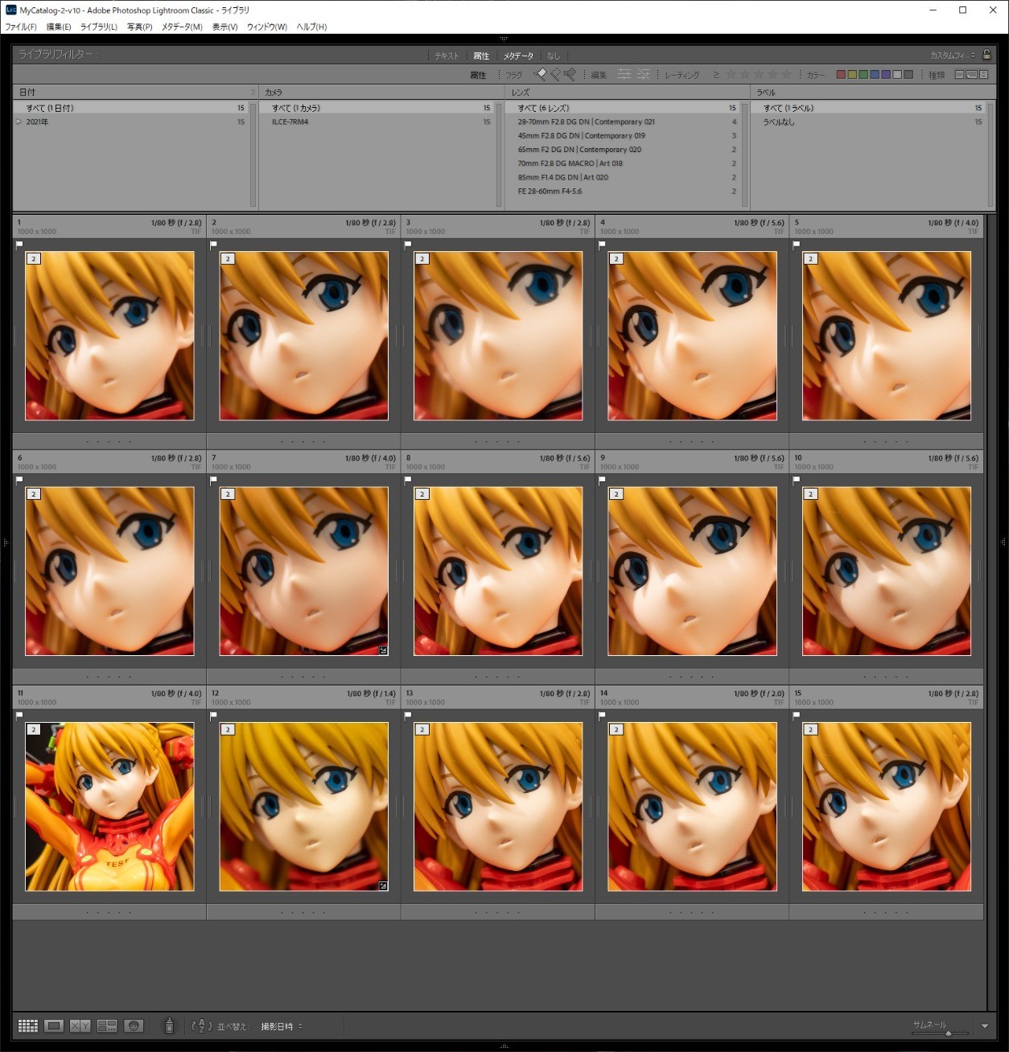Viewport: 1009px width, 1052px height.
Task: Switch to Loupe view
Action: coord(54,1025)
